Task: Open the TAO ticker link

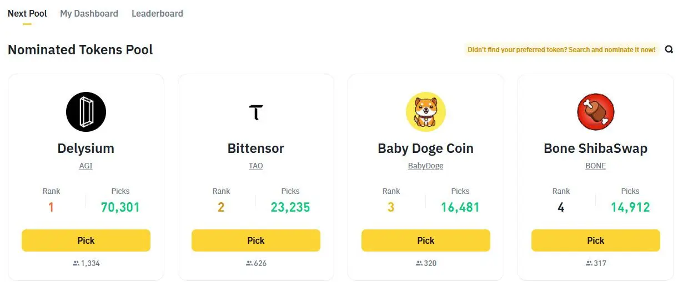Action: pos(256,166)
